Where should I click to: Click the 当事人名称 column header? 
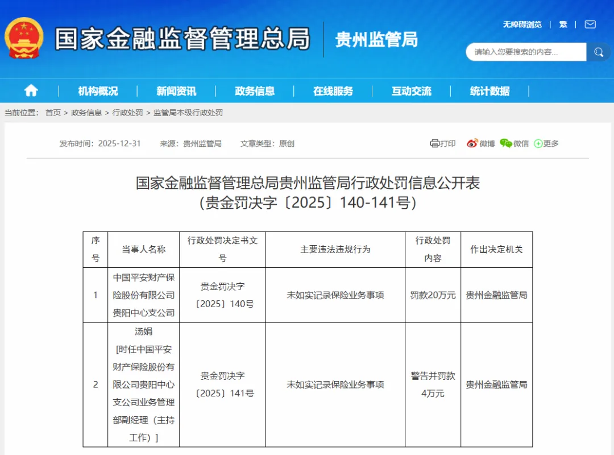coord(144,250)
